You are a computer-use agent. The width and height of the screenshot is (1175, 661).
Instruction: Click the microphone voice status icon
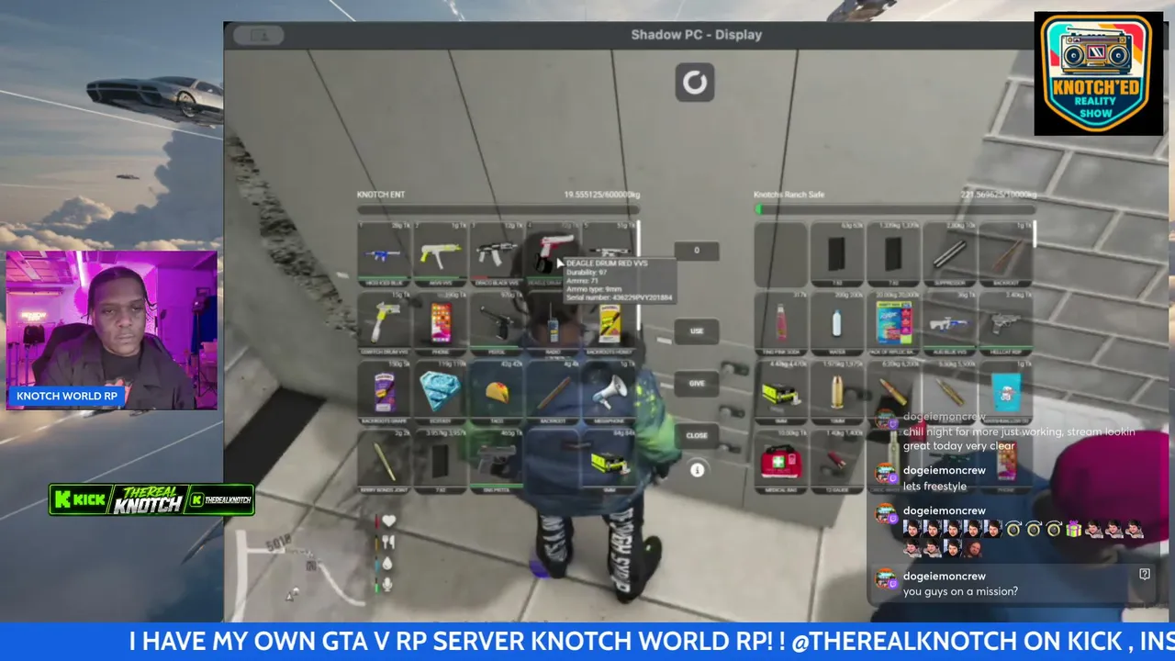[388, 585]
